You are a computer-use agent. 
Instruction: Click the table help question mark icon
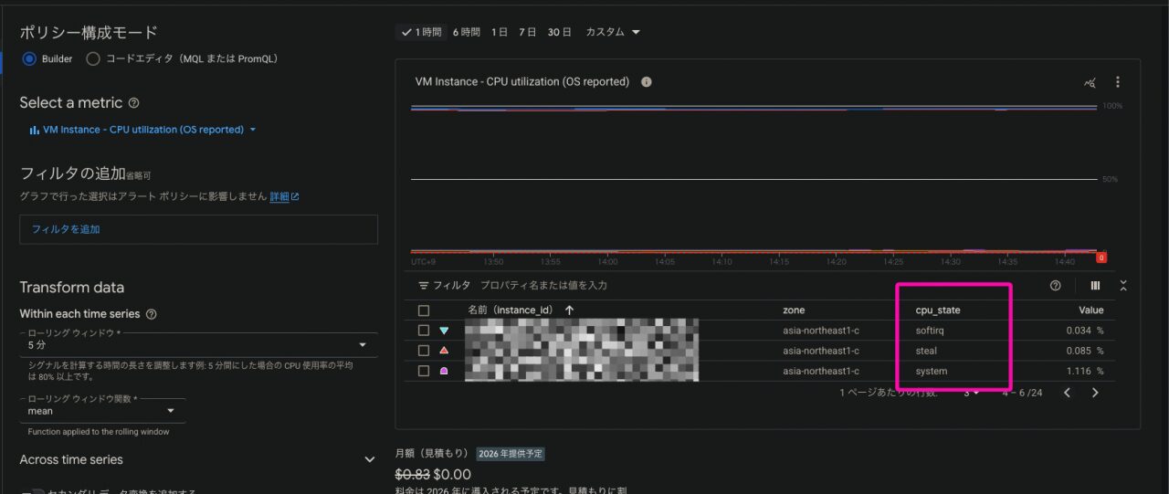[x=1056, y=286]
